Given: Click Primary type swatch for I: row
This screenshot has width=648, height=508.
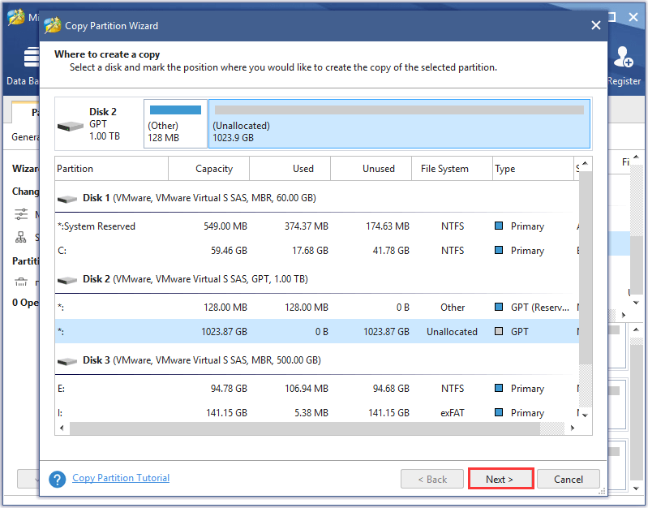Looking at the screenshot, I should pyautogui.click(x=499, y=412).
